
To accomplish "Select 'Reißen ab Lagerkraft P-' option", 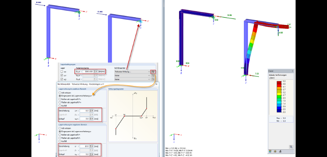I will [x=60, y=135].
